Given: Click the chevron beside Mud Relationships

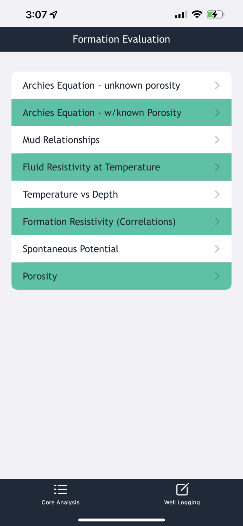Looking at the screenshot, I should point(217,139).
